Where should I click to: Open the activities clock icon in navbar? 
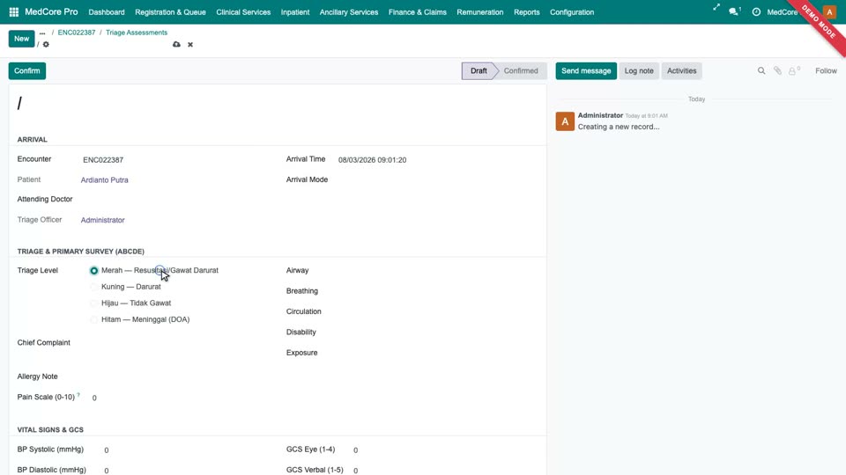[x=756, y=11]
